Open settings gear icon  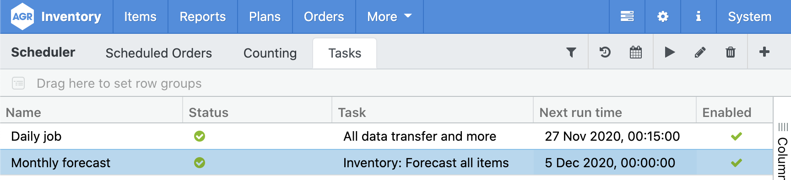tap(663, 16)
